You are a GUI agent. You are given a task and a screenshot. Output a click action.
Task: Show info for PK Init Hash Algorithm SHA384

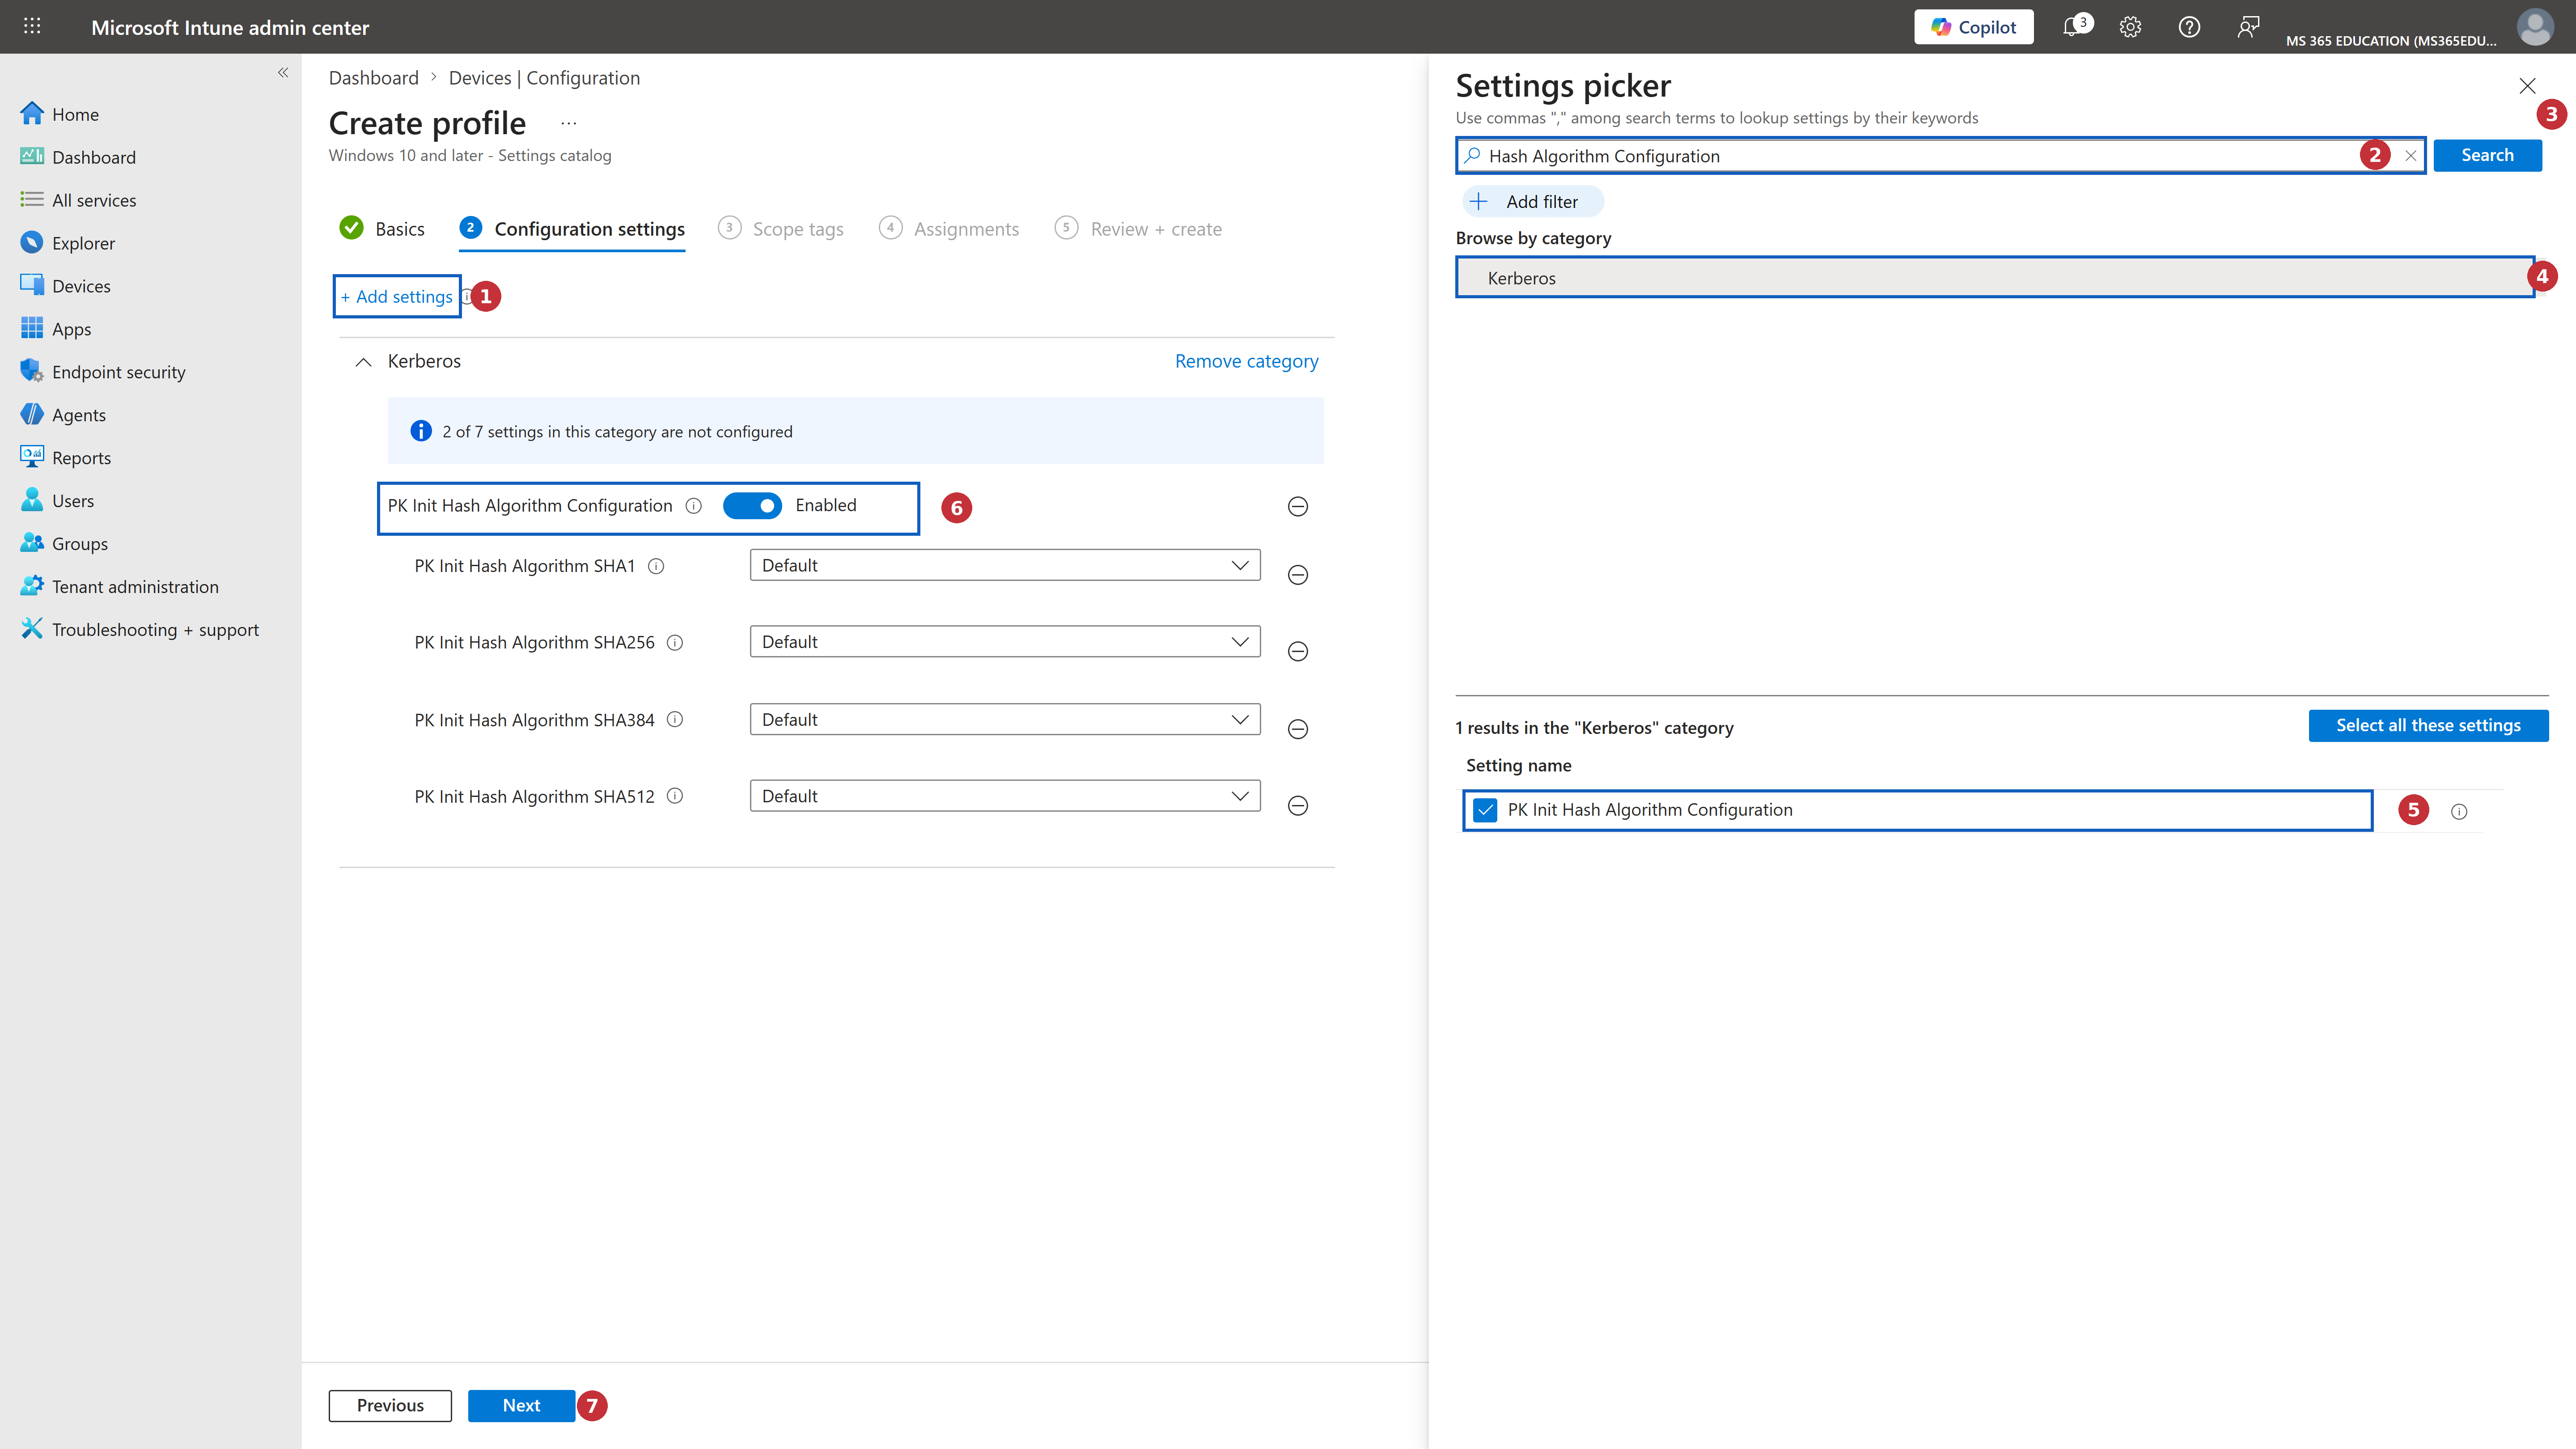675,720
